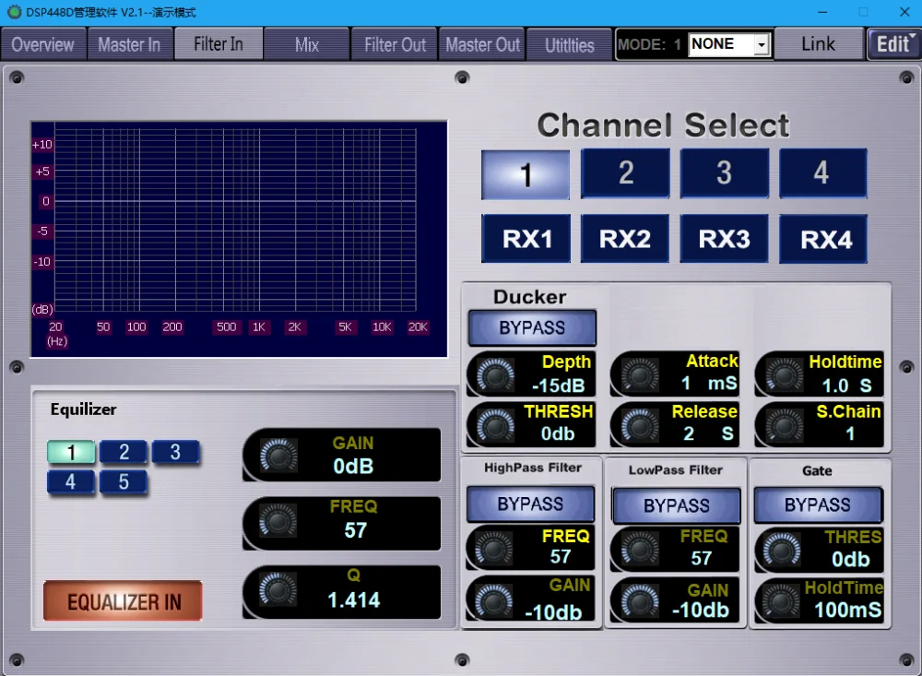Select Equalizer band 1
This screenshot has height=676, width=922.
71,452
